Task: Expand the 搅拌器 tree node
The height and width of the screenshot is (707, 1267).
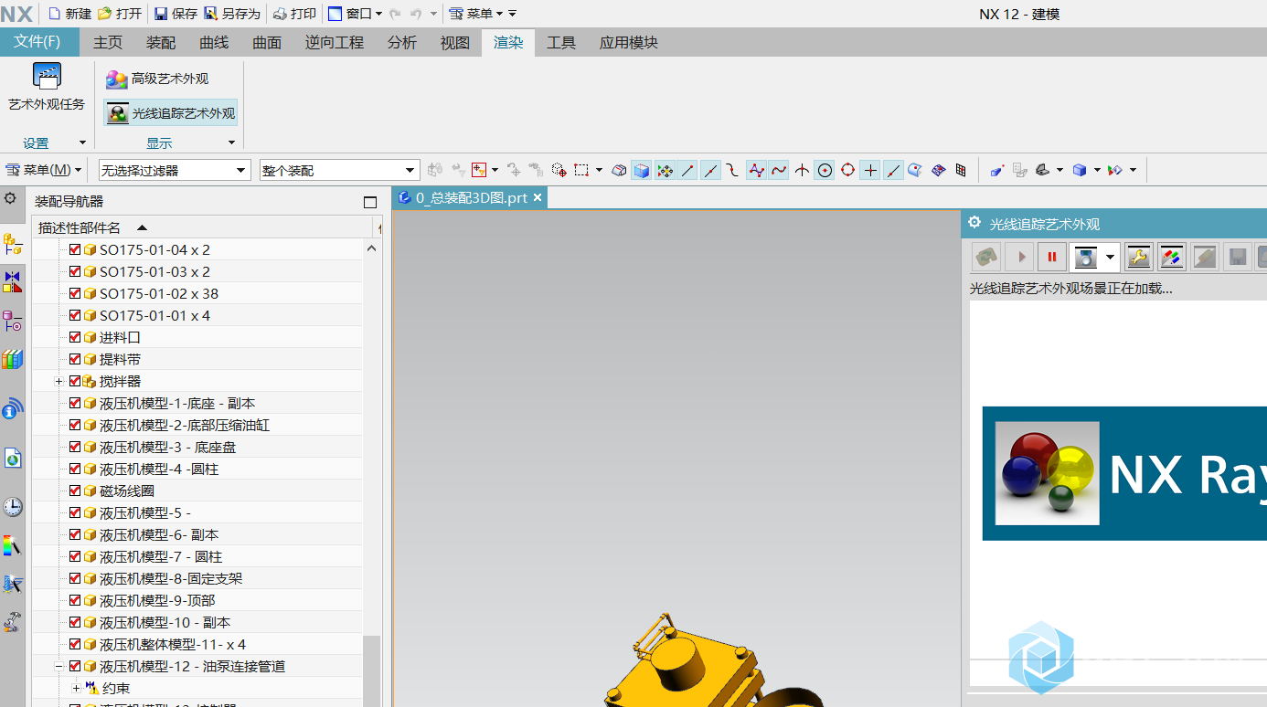Action: tap(59, 381)
